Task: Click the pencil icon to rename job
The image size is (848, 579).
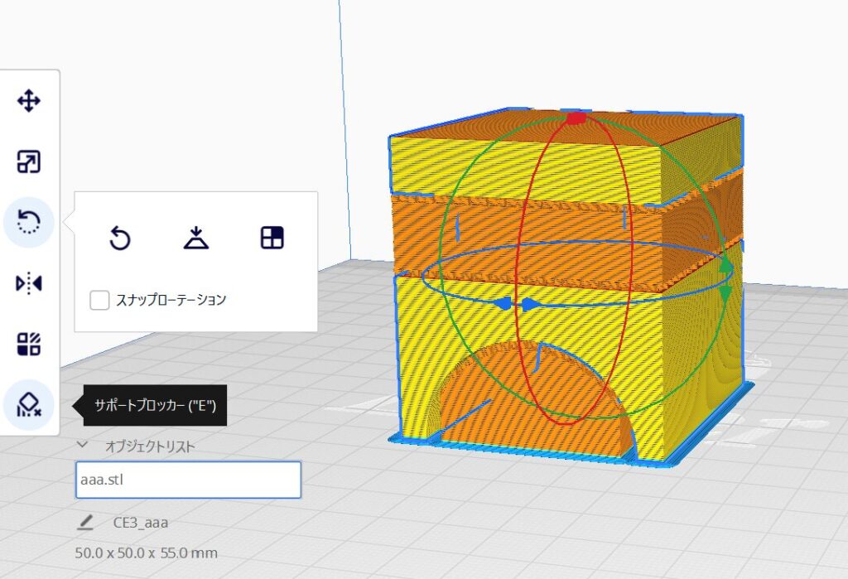Action: click(85, 523)
